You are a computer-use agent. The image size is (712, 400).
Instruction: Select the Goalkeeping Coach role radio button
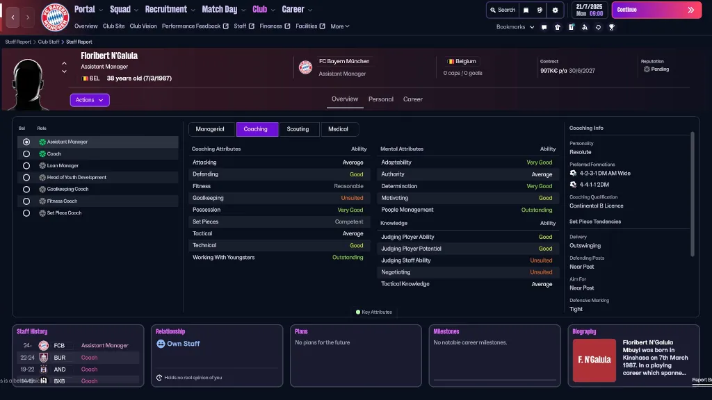(x=26, y=190)
